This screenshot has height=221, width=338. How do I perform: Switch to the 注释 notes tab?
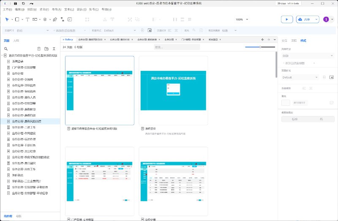[294, 40]
